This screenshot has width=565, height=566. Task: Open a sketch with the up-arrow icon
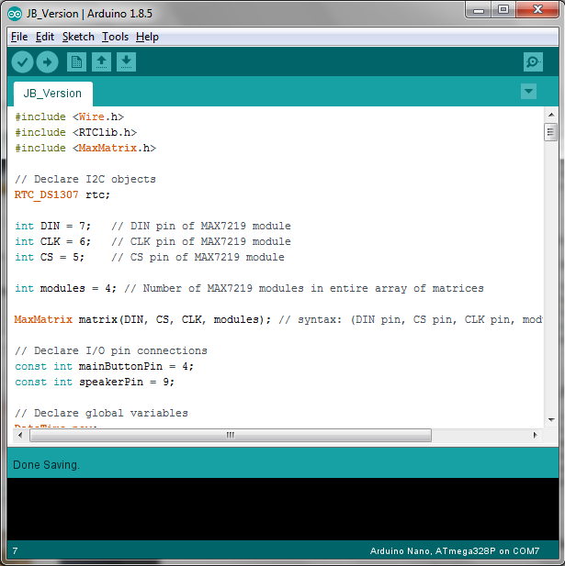pos(101,62)
